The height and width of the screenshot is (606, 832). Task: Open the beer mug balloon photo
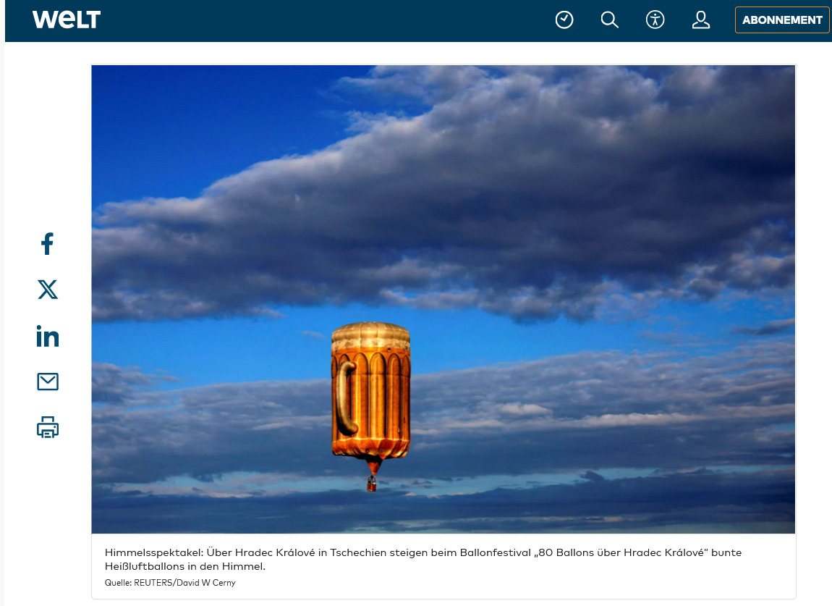coord(443,299)
